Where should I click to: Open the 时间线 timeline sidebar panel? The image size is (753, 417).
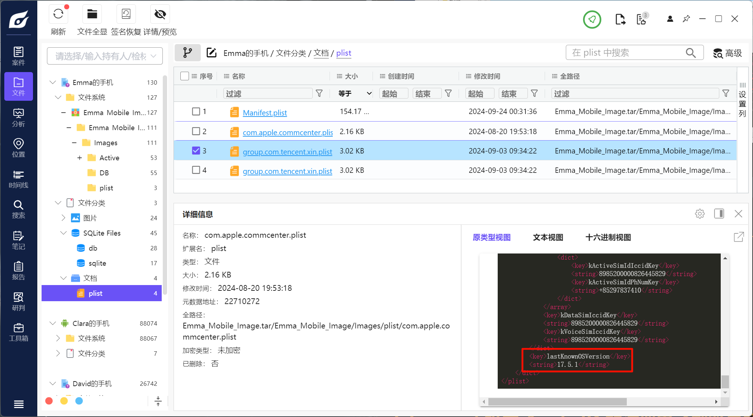point(18,179)
